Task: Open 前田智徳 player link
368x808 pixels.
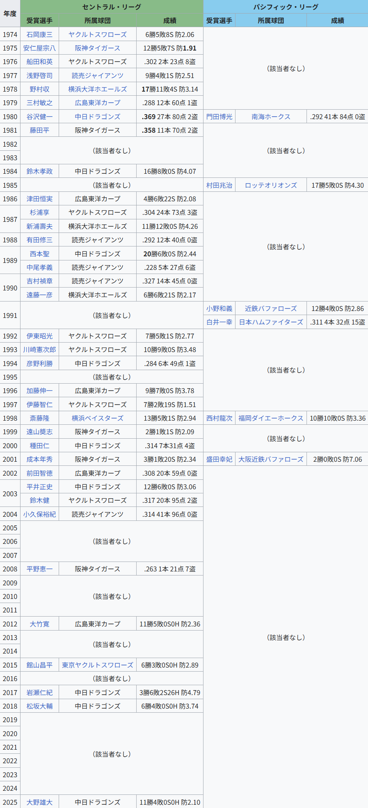Action: coord(39,473)
